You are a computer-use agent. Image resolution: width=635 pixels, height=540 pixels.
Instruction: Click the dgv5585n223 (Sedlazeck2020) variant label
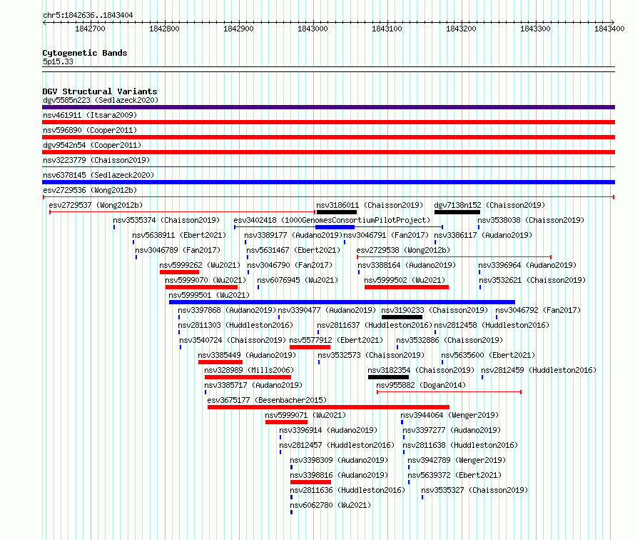tap(101, 100)
